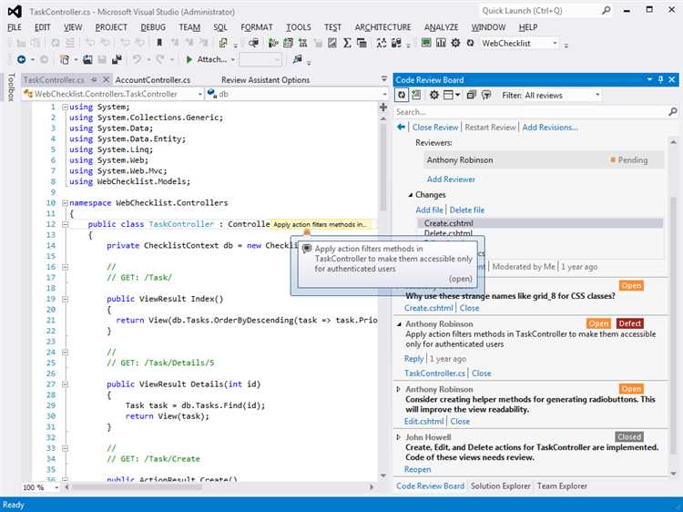Open the Toolbox side panel
Viewport: 683px width, 512px height.
tap(11, 87)
